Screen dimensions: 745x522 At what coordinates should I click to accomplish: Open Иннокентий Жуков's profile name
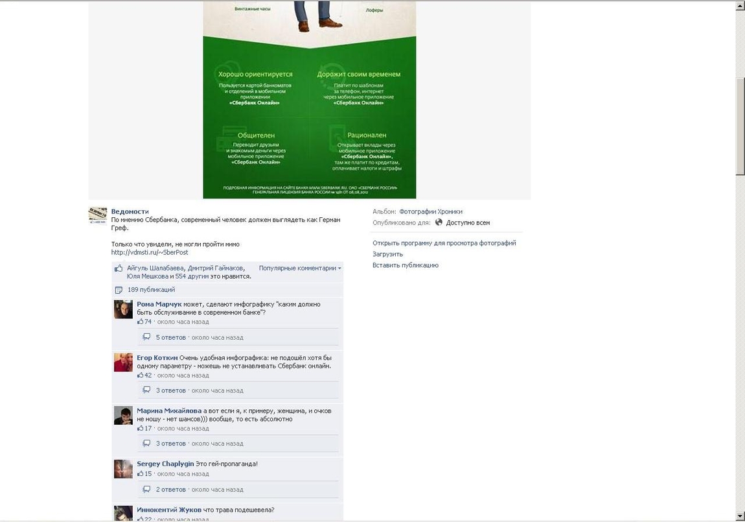pyautogui.click(x=169, y=510)
